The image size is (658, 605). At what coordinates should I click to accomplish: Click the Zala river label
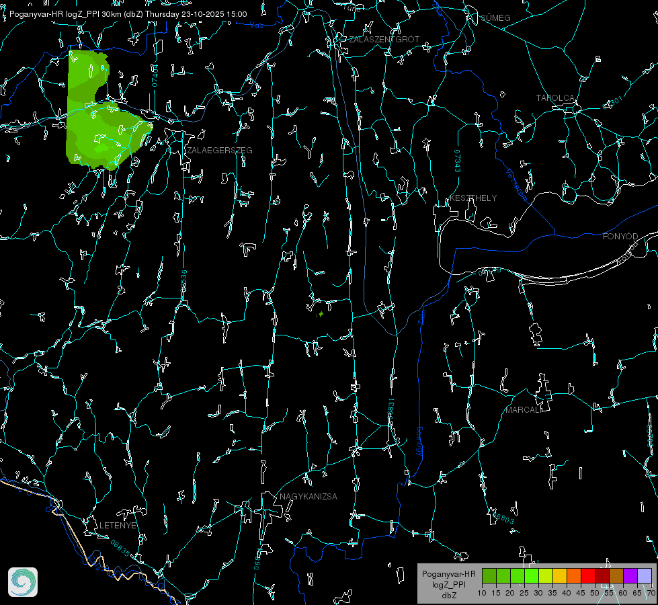(422, 316)
